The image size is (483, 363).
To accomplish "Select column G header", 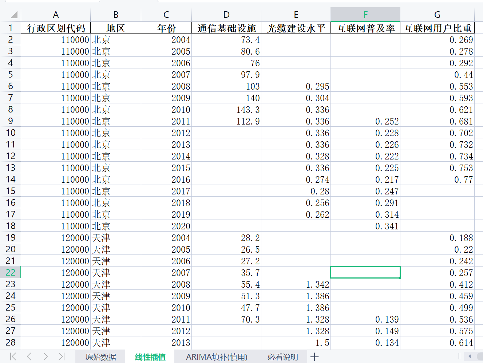I will (x=437, y=15).
